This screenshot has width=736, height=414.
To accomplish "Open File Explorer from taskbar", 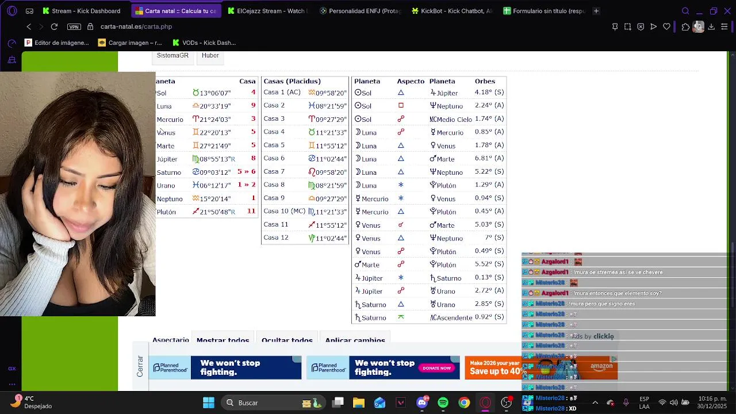I will pos(359,402).
